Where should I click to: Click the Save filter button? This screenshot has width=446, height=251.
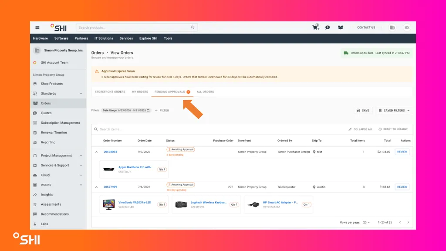(363, 110)
